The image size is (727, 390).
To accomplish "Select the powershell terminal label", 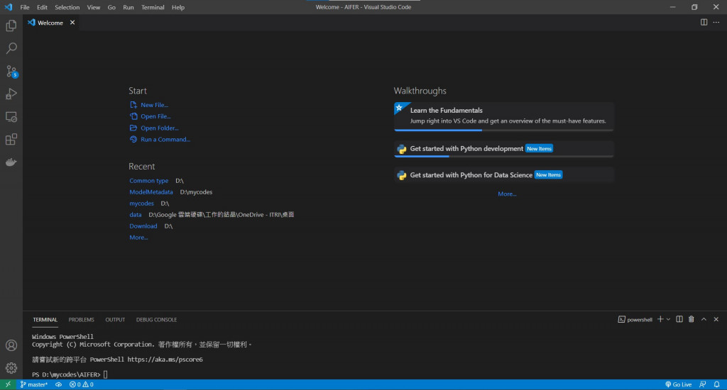I will click(x=635, y=320).
